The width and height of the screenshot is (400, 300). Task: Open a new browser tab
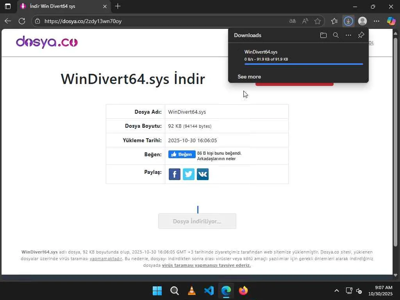(x=118, y=6)
